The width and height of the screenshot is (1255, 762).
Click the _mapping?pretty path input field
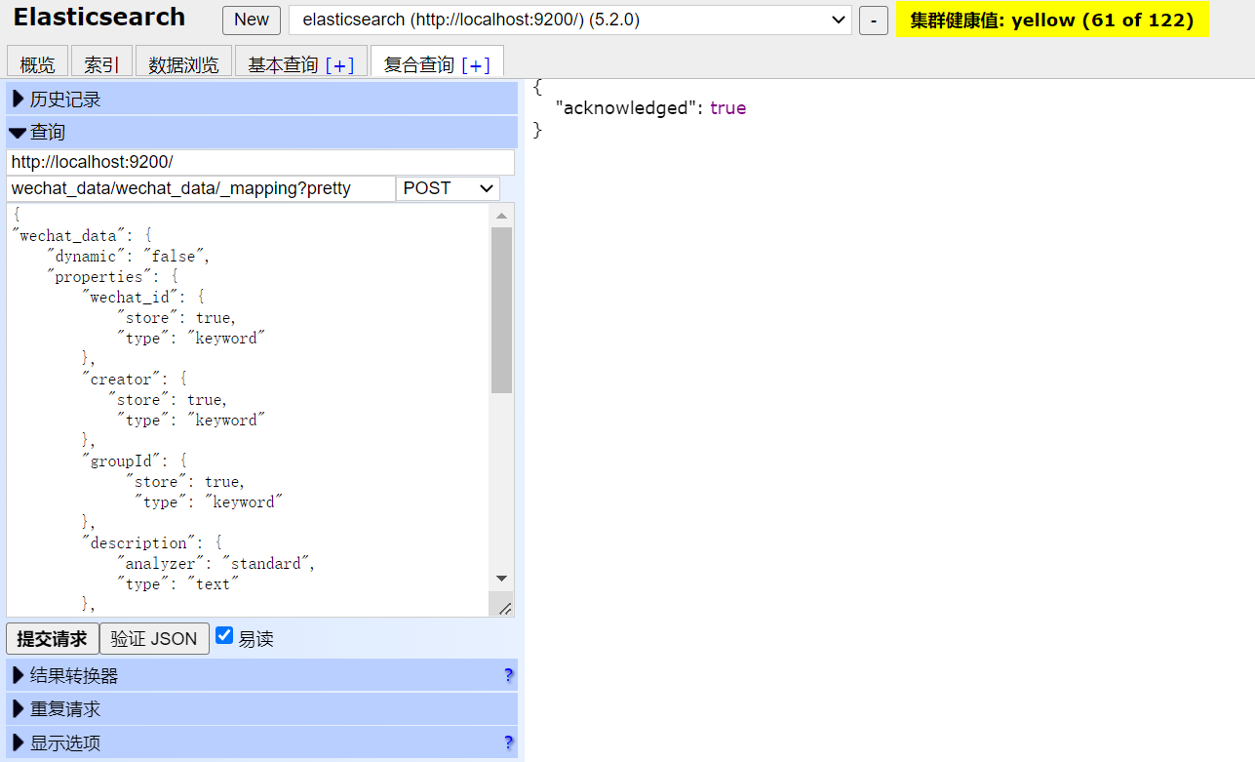201,188
